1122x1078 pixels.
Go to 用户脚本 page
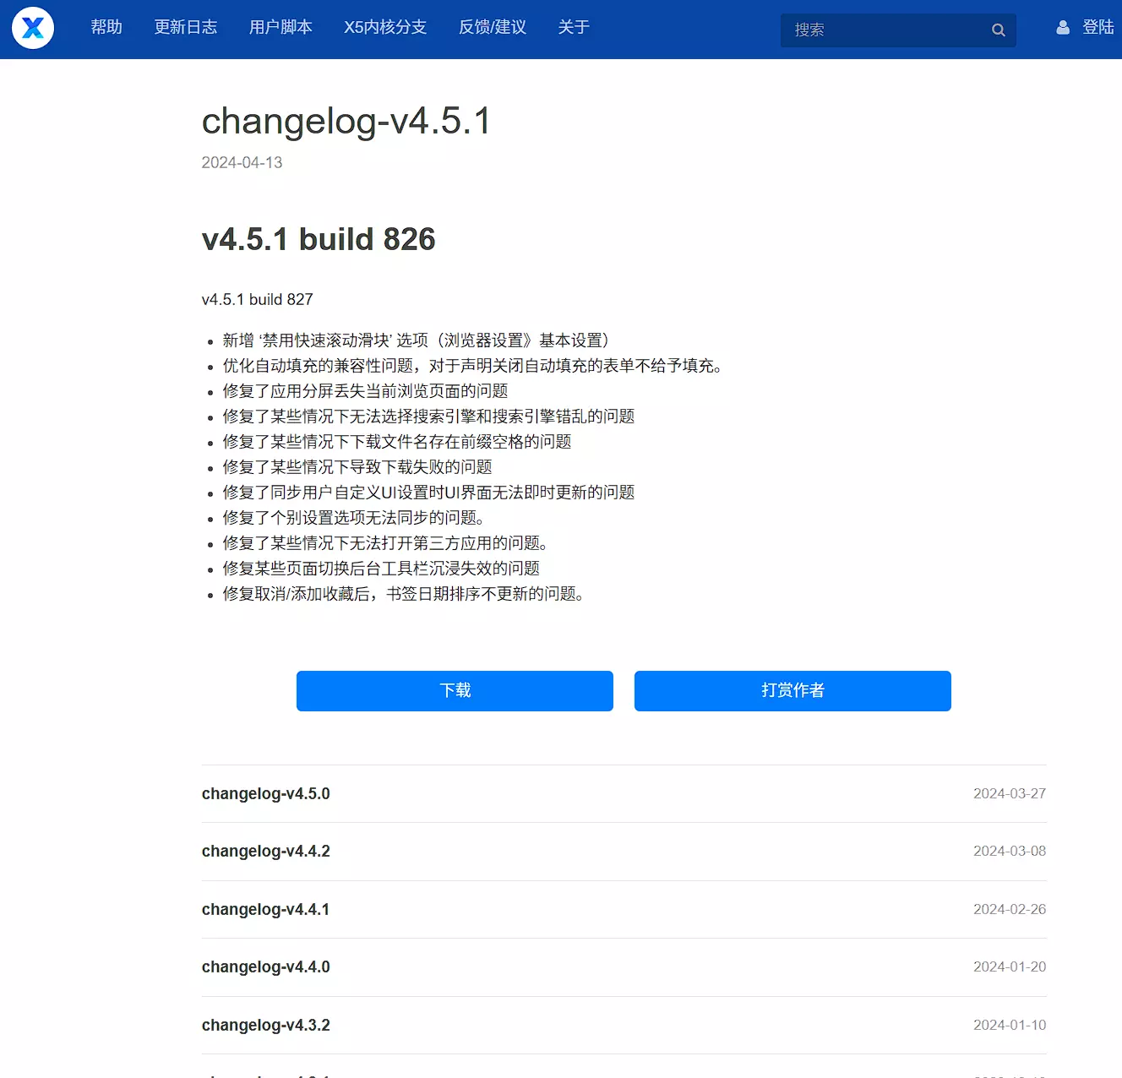[280, 27]
